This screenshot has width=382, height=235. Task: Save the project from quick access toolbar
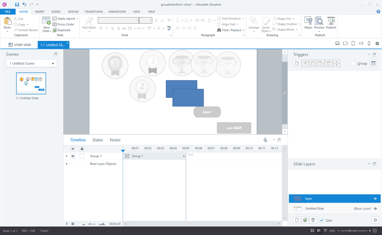(x=17, y=4)
